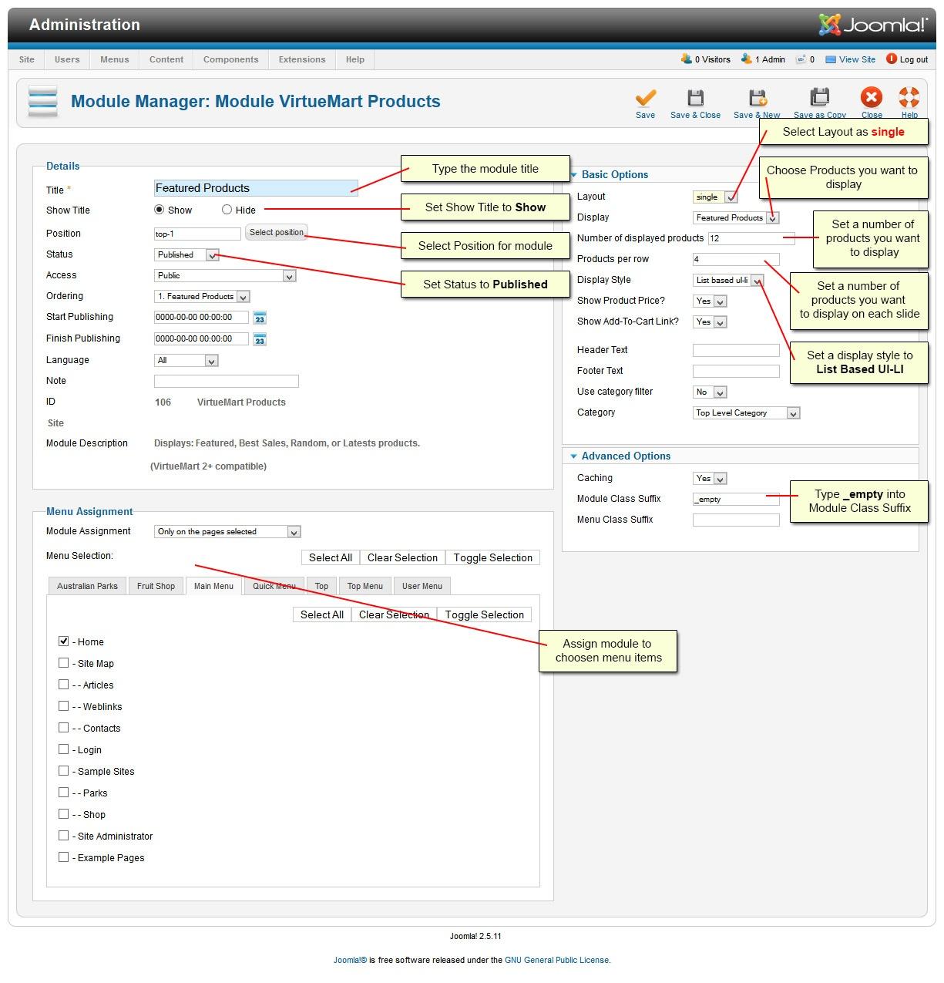Open the Extensions menu
Screen dimensions: 944x983
click(302, 59)
